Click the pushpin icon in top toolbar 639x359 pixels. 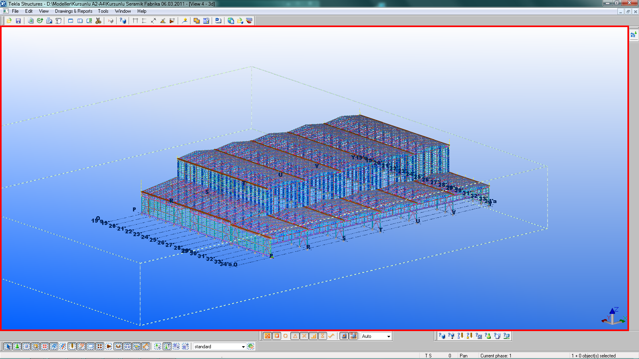(185, 21)
